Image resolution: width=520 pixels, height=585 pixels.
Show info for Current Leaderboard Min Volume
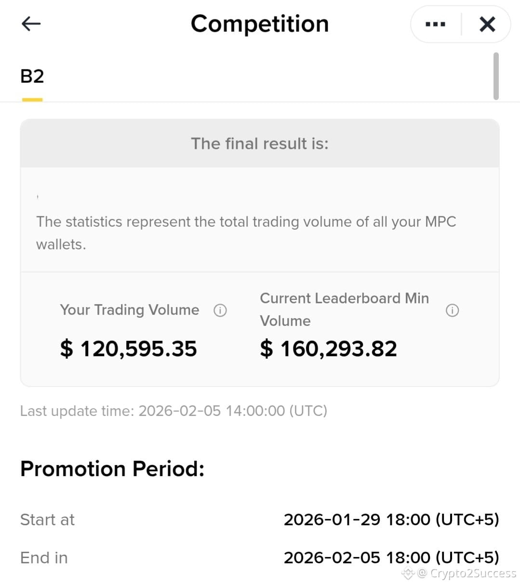pyautogui.click(x=452, y=311)
